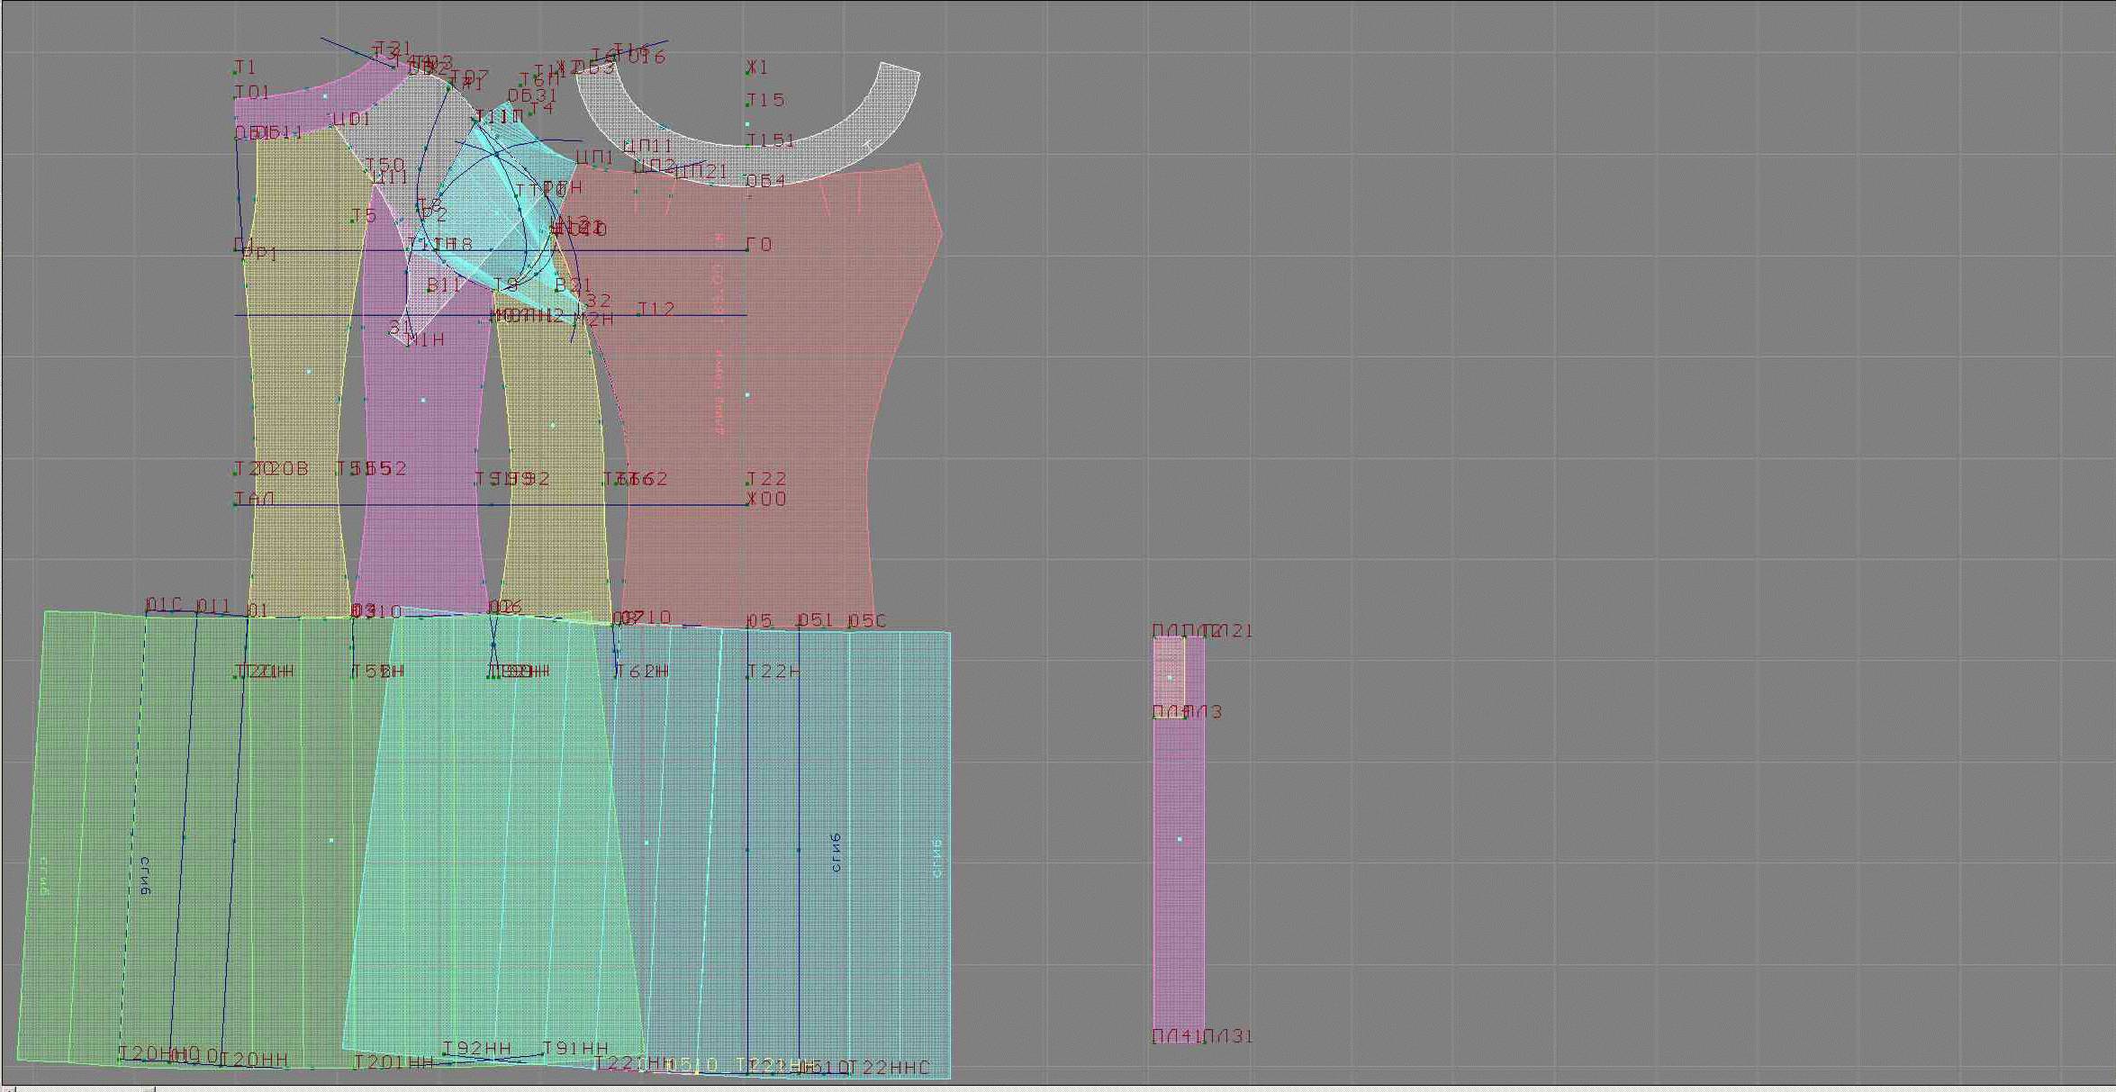Select point label О5

coord(760,621)
